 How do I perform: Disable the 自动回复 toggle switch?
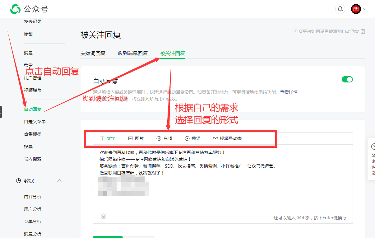[347, 79]
